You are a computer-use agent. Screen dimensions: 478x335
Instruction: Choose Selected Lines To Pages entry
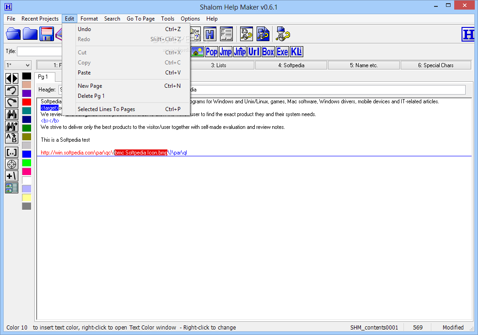126,109
